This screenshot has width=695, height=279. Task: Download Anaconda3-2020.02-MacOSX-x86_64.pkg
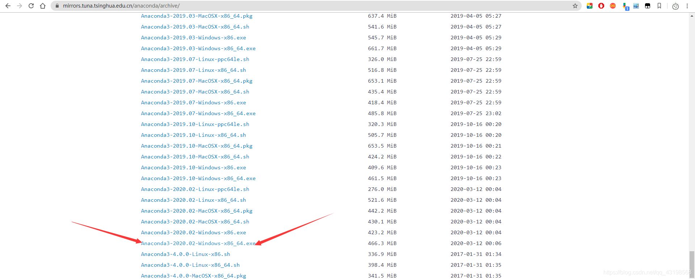point(197,211)
